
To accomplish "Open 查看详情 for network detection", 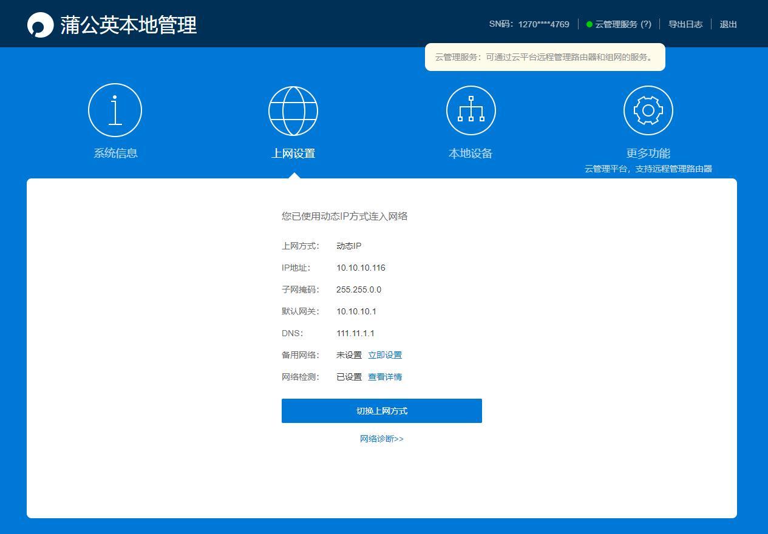I will pos(385,377).
